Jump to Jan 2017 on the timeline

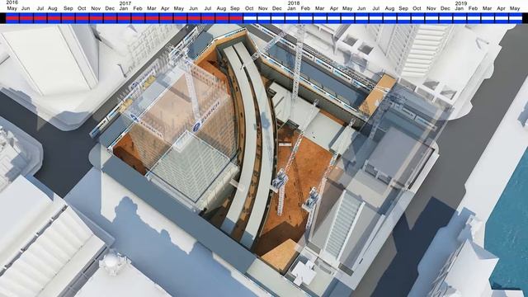click(x=125, y=18)
